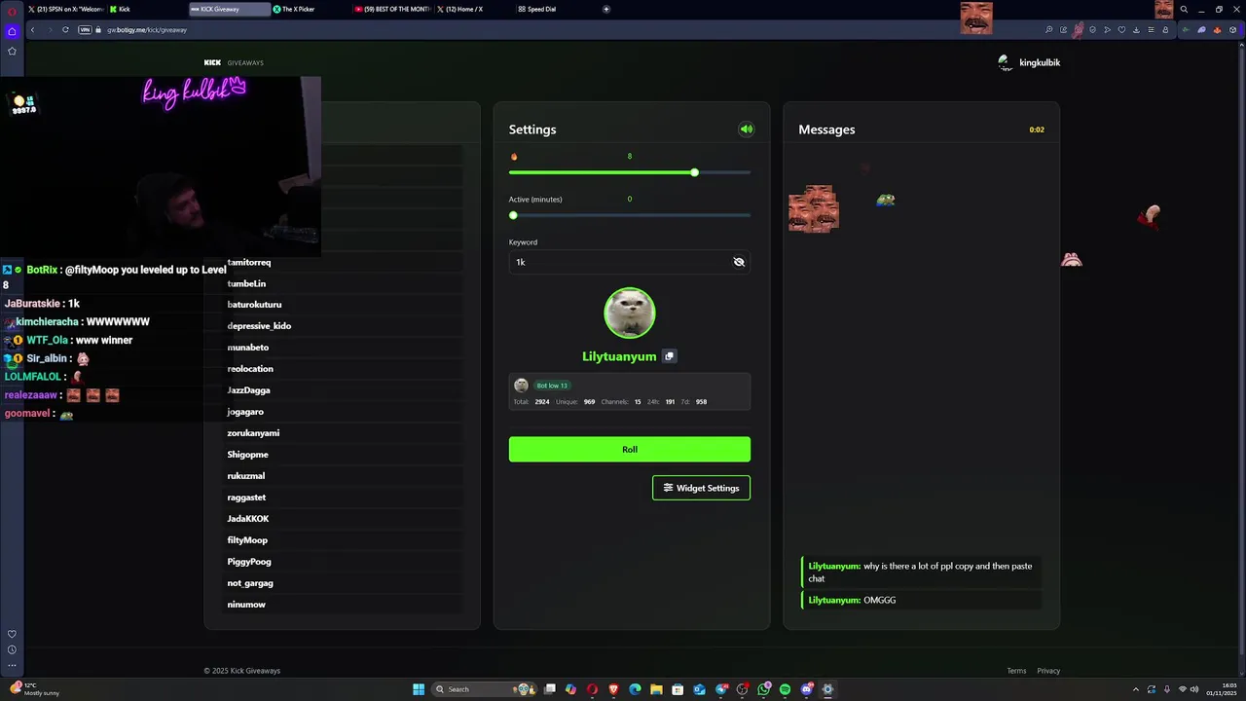The height and width of the screenshot is (701, 1246).
Task: Click the Lilytuanyum OMGGG message
Action: click(x=921, y=601)
